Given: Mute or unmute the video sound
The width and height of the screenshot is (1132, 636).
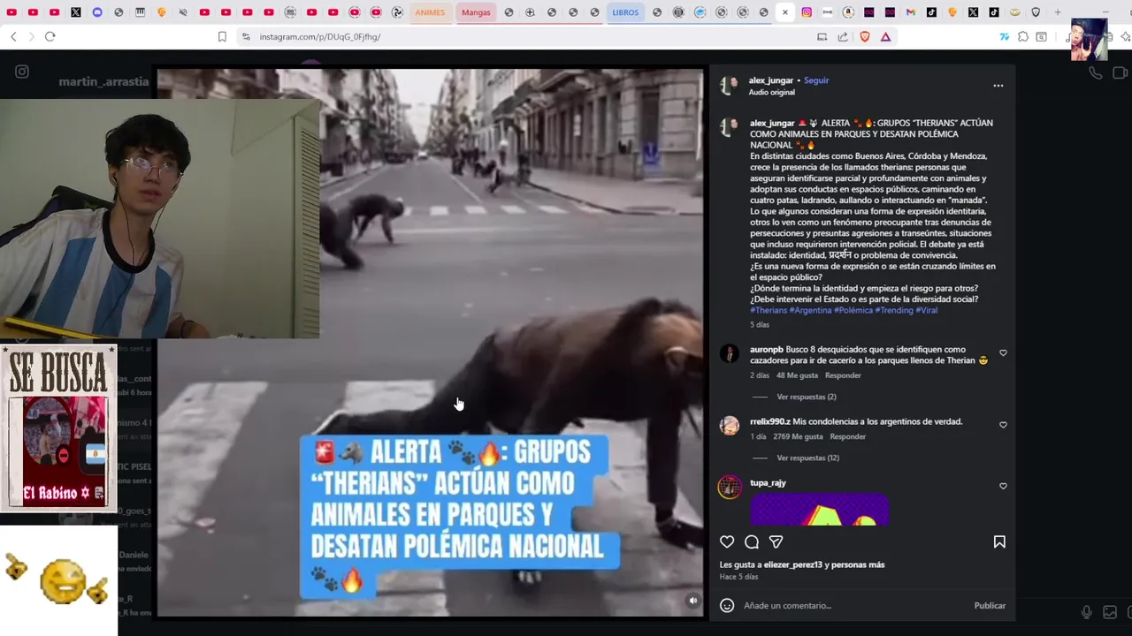Looking at the screenshot, I should click(x=692, y=601).
